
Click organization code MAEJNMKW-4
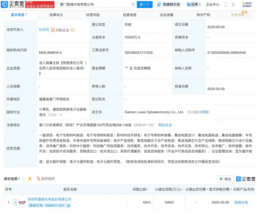50,53
